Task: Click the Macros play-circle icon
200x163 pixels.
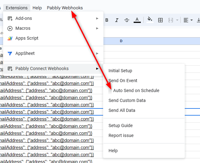Action: coord(10,29)
